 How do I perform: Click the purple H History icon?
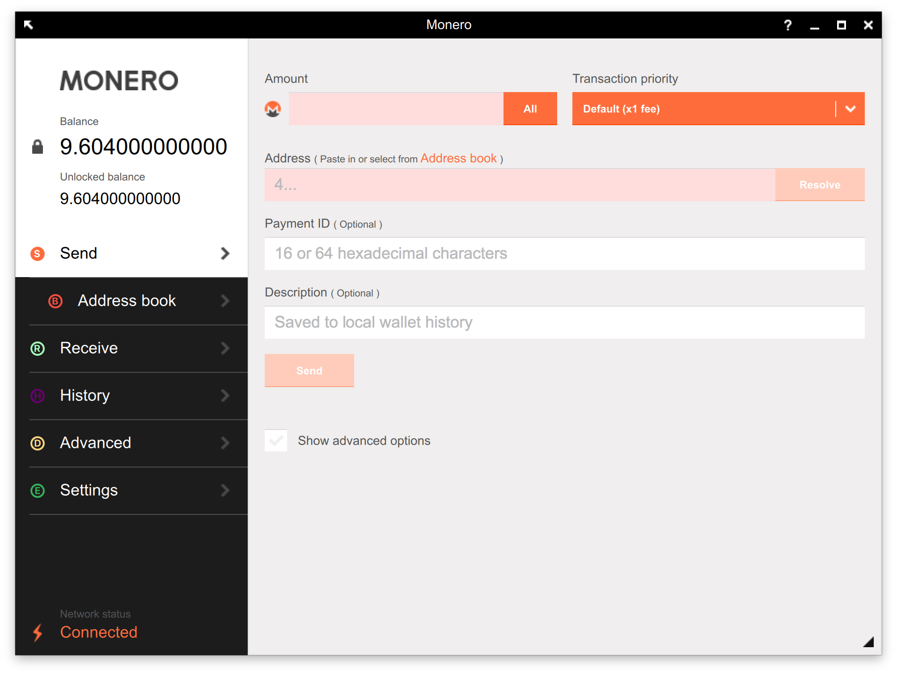tap(38, 396)
